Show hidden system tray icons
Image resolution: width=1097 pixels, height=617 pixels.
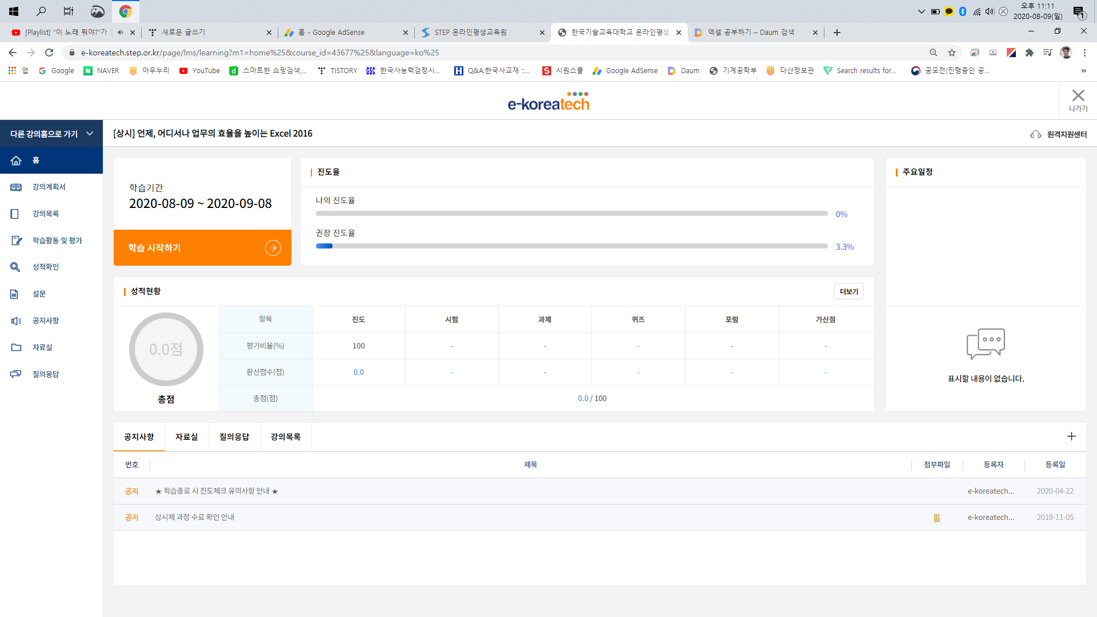(921, 11)
